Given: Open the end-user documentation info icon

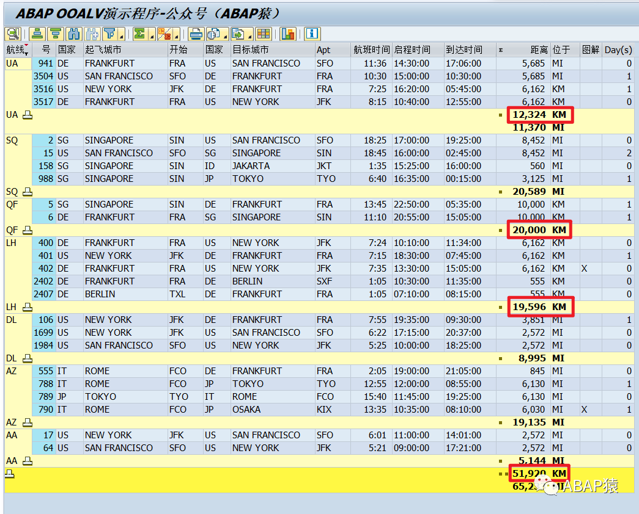Looking at the screenshot, I should click(312, 34).
